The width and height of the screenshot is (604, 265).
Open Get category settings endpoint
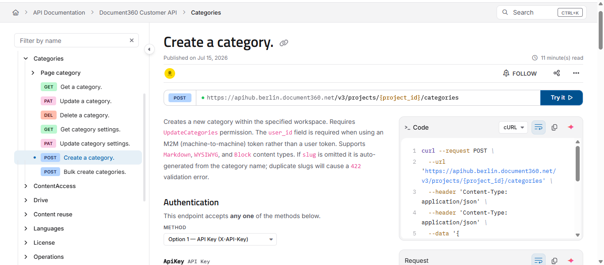pyautogui.click(x=91, y=129)
